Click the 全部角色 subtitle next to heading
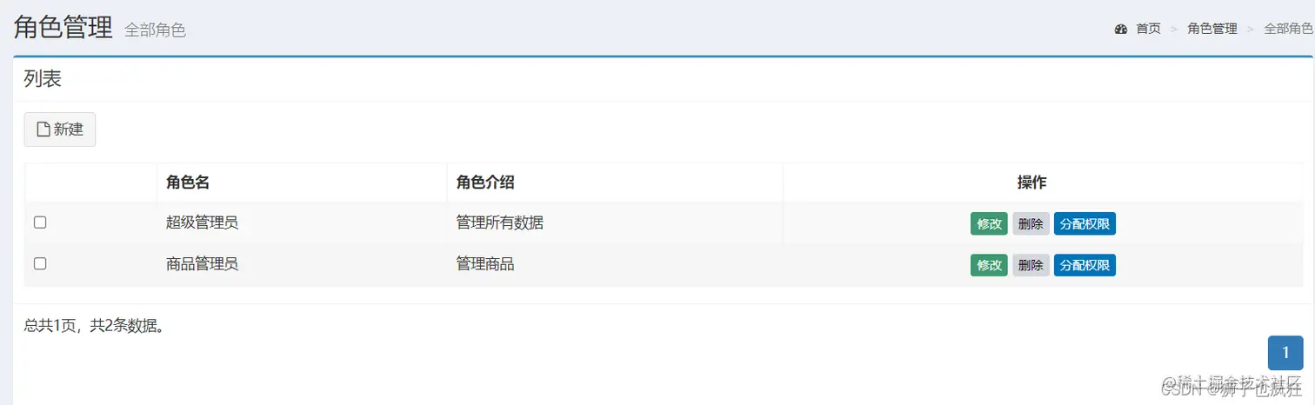Viewport: 1315px width, 405px height. [155, 30]
